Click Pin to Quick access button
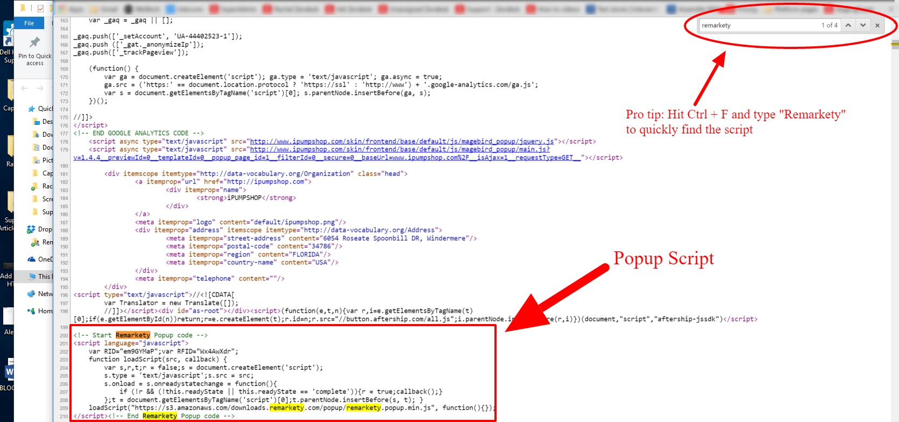Image resolution: width=899 pixels, height=422 pixels. coord(35,51)
